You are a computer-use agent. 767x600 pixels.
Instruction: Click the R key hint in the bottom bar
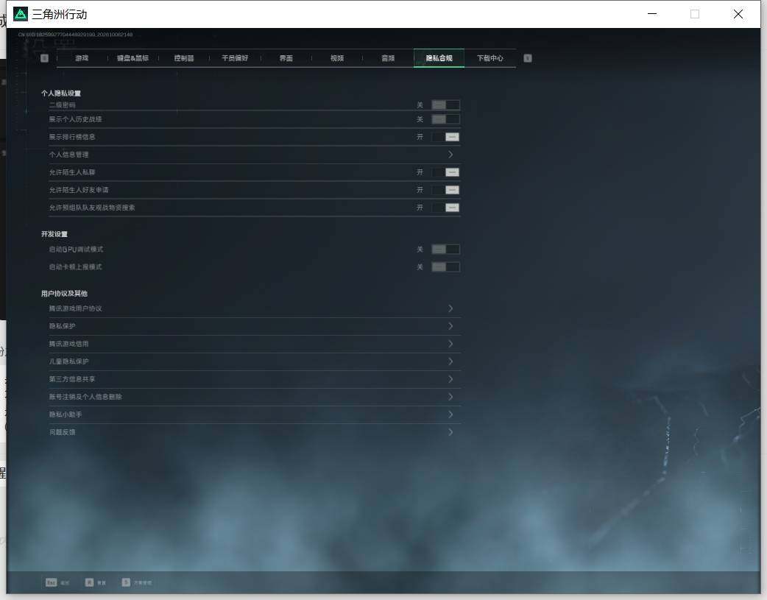pyautogui.click(x=89, y=582)
